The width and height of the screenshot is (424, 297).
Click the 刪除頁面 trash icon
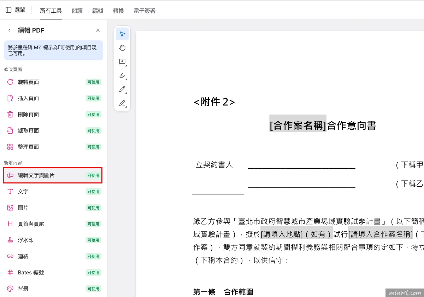(10, 114)
